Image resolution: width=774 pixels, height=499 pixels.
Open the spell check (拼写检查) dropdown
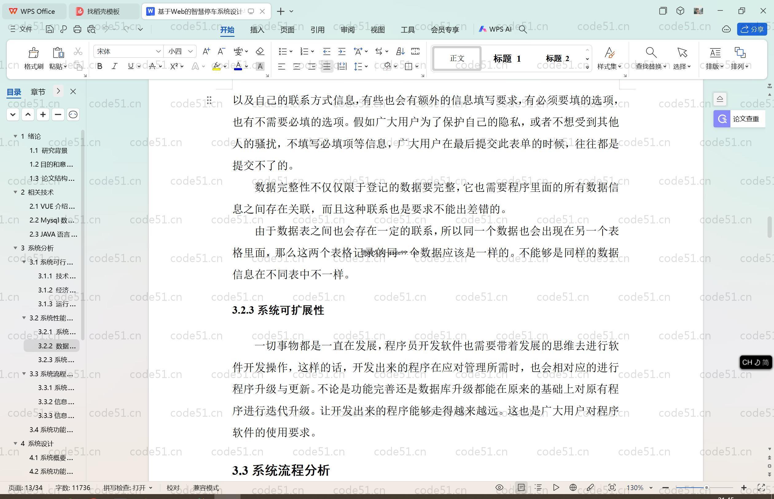[x=150, y=488]
